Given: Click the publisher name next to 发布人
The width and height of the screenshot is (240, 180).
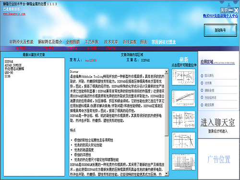Looking at the screenshot, I should [x=91, y=60].
